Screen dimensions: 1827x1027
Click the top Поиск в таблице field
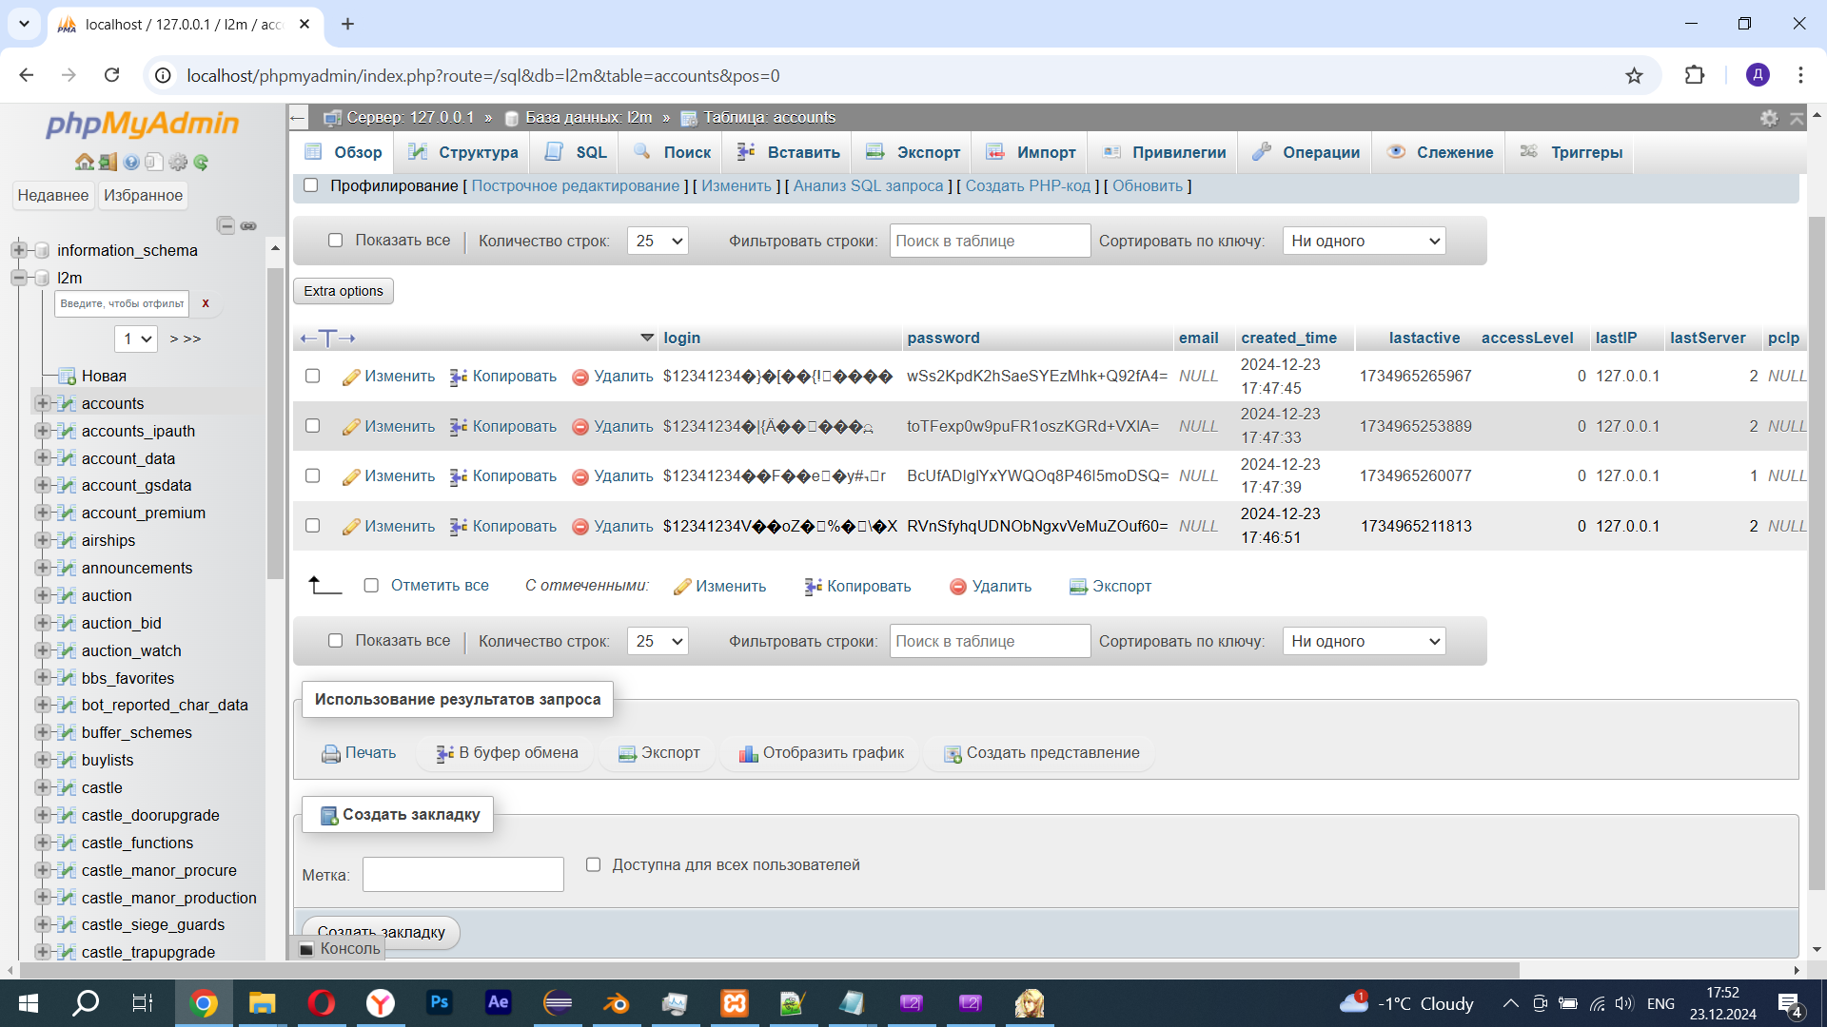point(989,241)
